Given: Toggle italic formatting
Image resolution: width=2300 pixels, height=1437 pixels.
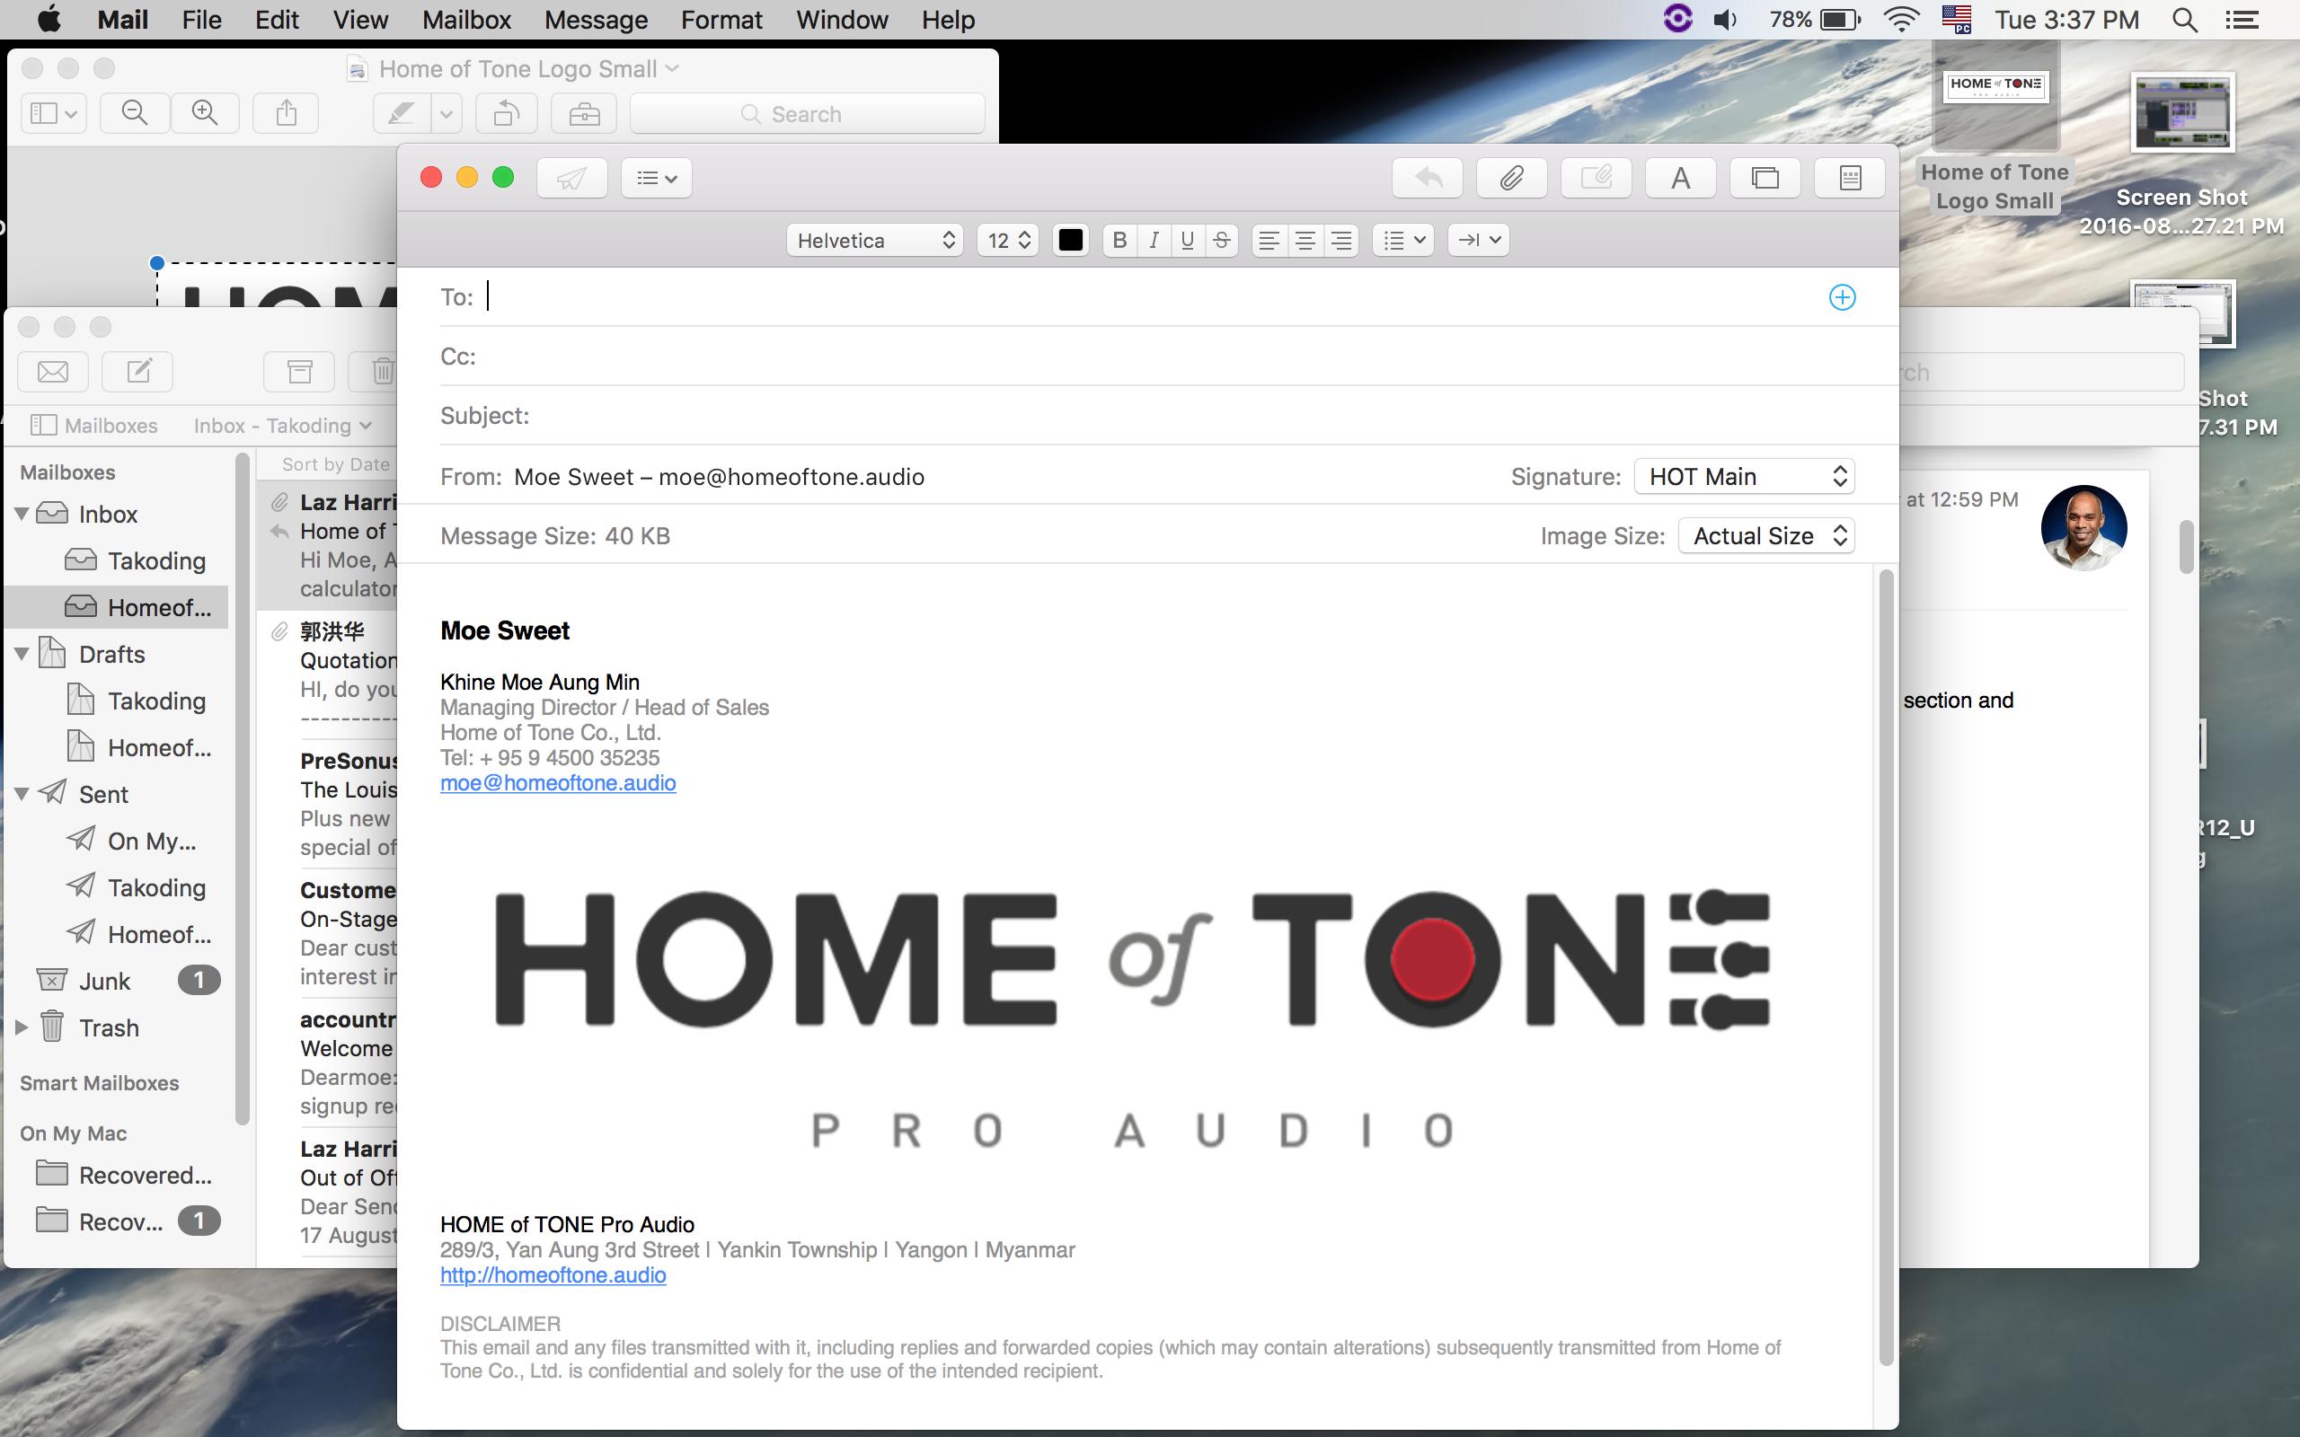Looking at the screenshot, I should pos(1153,240).
